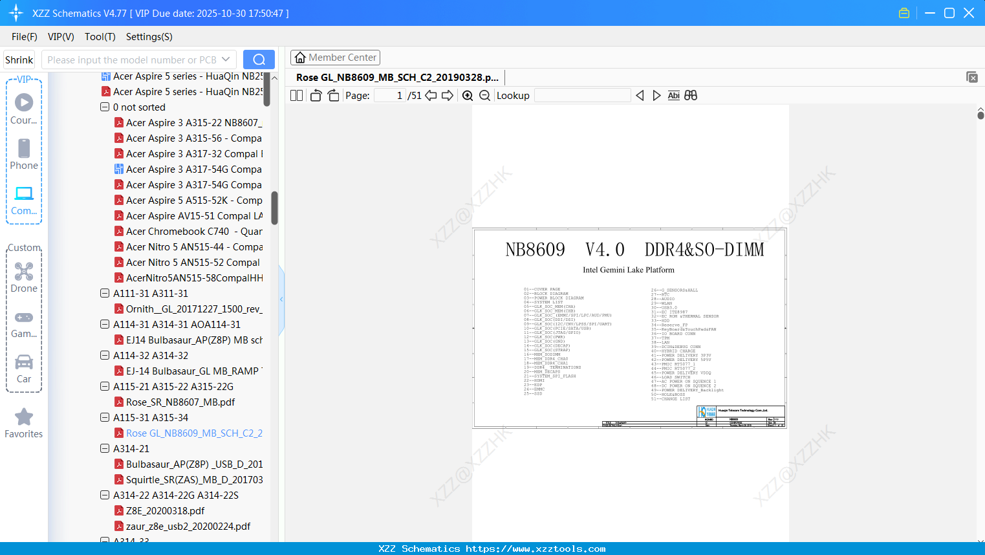Select the Phone category icon
The height and width of the screenshot is (555, 985).
[24, 148]
